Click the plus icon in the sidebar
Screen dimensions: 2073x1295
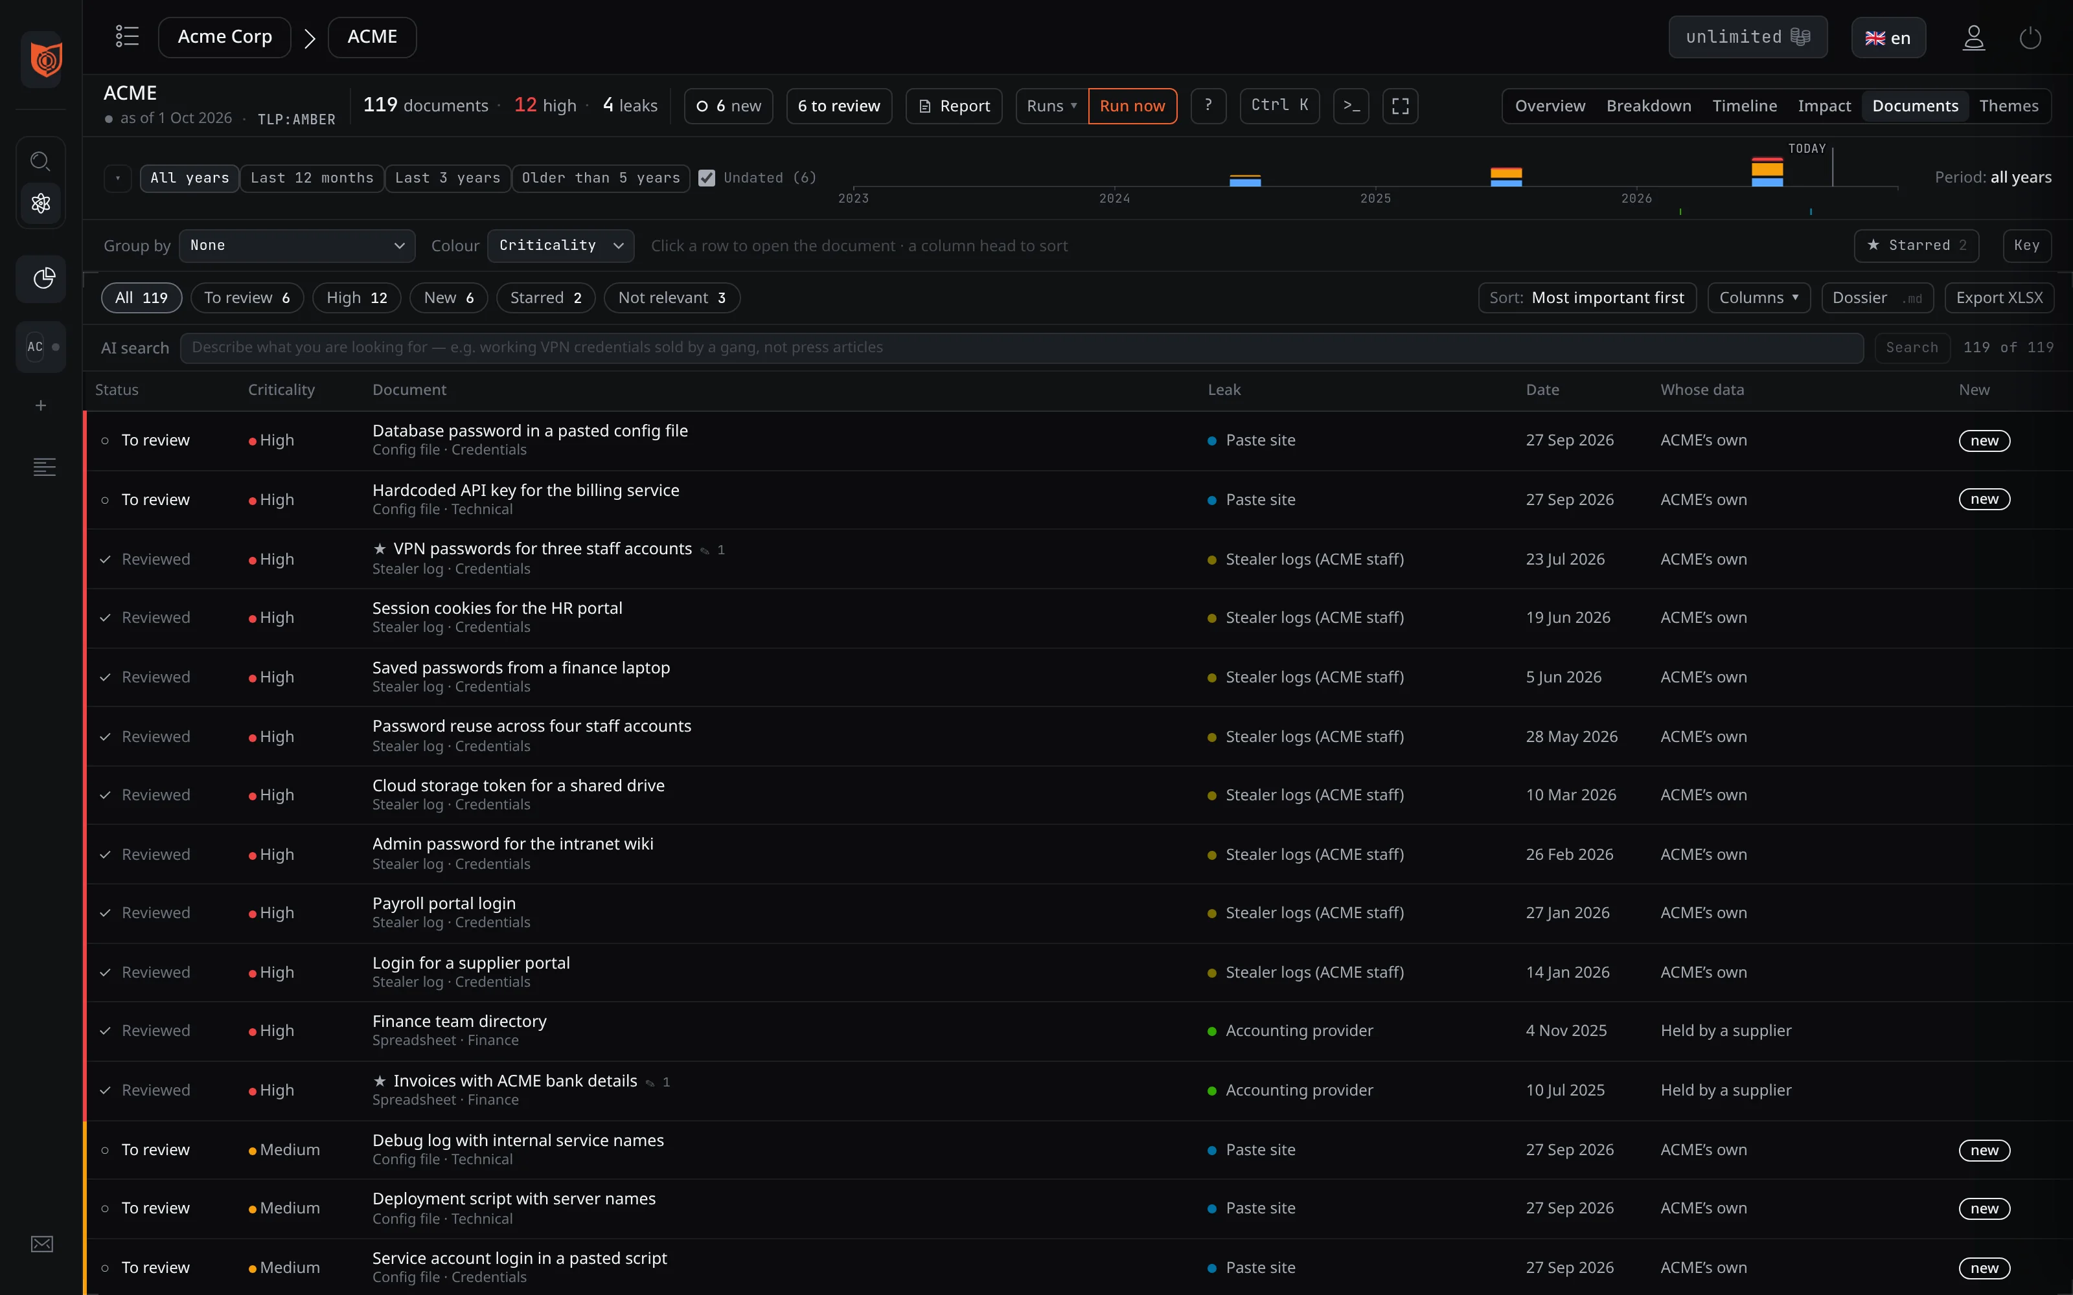[41, 405]
